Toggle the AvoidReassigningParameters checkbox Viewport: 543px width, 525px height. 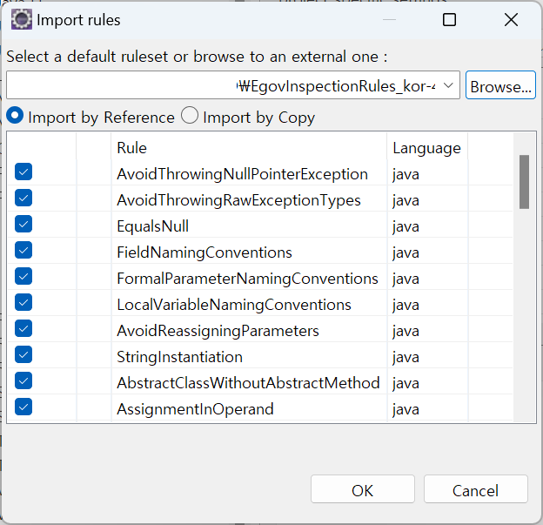24,329
